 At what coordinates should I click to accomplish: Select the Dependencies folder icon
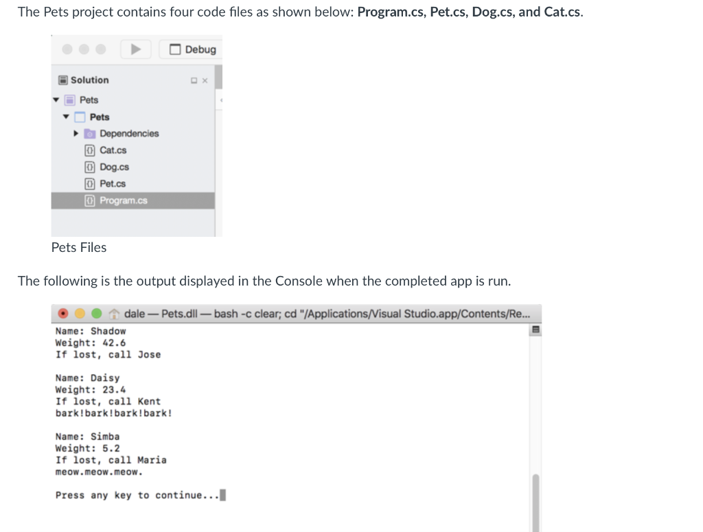[90, 134]
